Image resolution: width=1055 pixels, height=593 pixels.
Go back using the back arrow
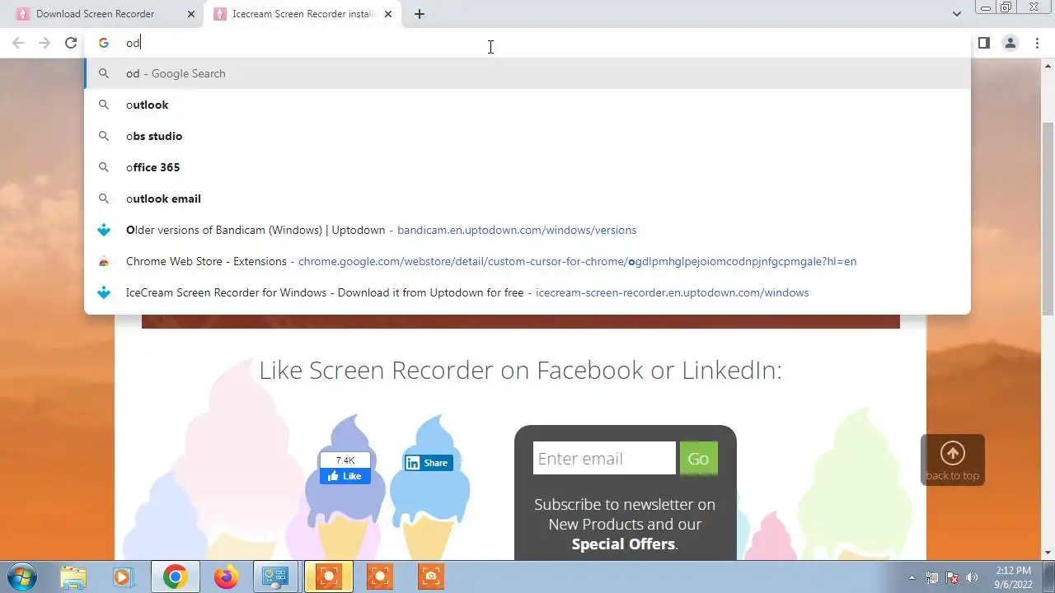coord(18,43)
